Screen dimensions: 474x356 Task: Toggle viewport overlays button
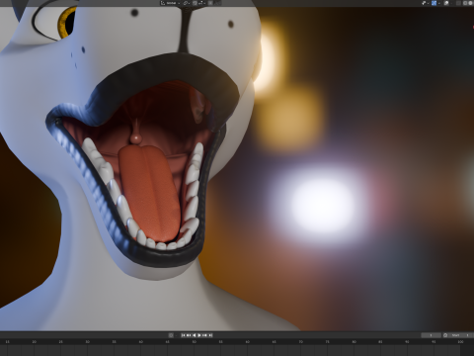point(446,3)
